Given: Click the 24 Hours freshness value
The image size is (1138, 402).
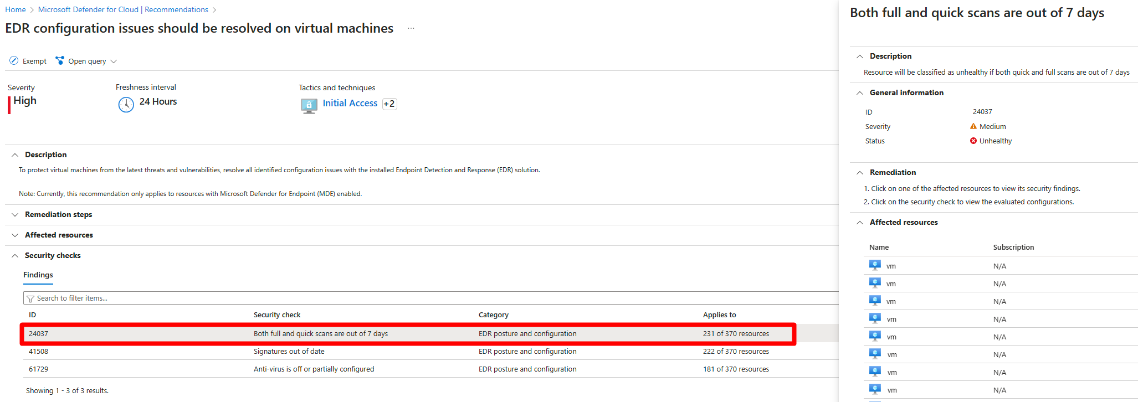Looking at the screenshot, I should click(158, 102).
